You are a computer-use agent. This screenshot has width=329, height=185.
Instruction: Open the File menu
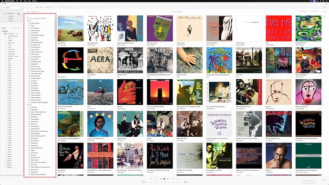point(17,1)
